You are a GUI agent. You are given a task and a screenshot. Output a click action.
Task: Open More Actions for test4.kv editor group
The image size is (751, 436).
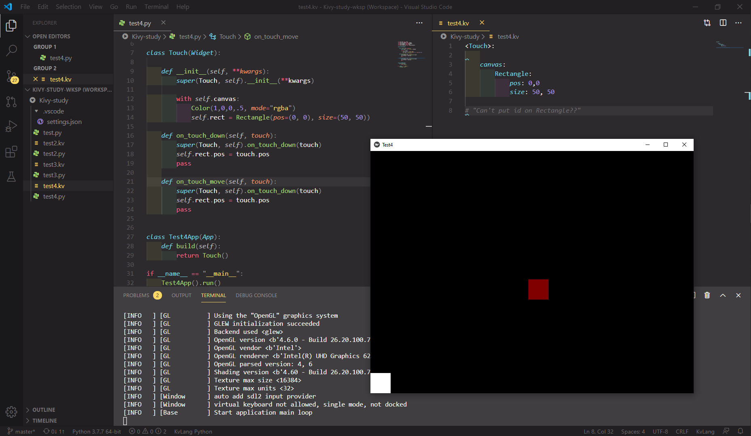pyautogui.click(x=738, y=23)
